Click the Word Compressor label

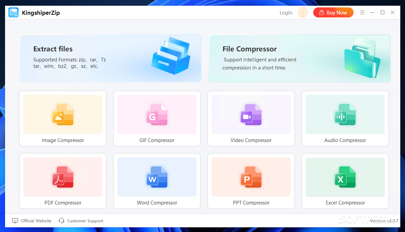point(157,203)
